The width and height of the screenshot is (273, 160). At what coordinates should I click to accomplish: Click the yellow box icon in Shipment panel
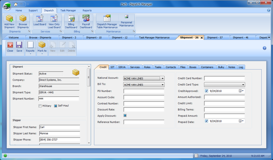76,72
